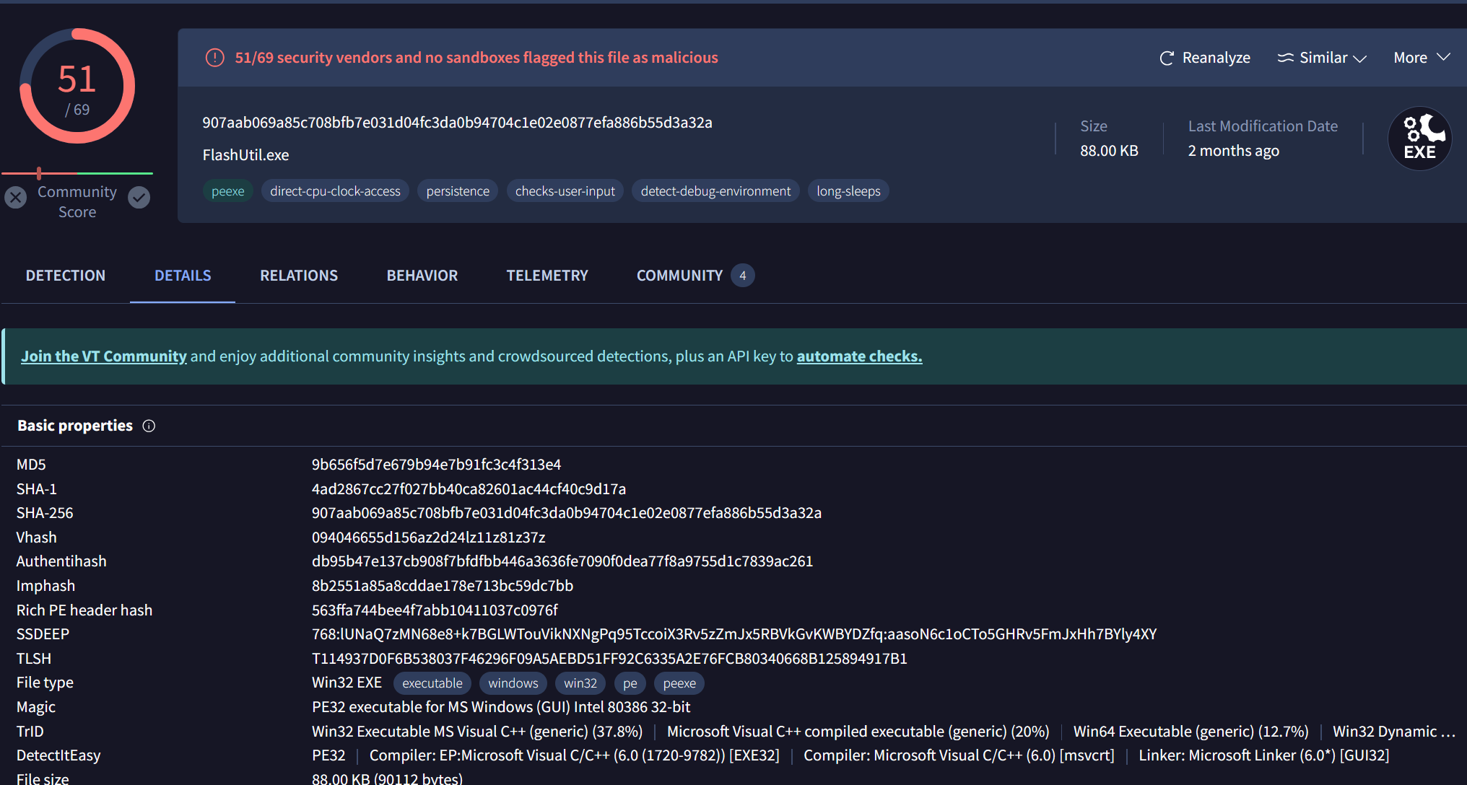Click the Join the VT Community link

click(x=104, y=356)
